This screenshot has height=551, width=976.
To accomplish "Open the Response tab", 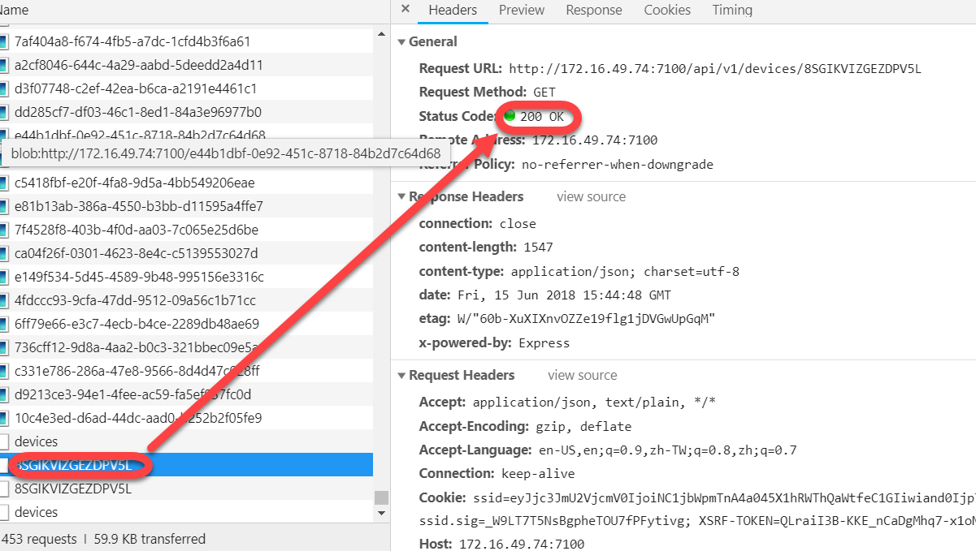I will click(x=593, y=11).
